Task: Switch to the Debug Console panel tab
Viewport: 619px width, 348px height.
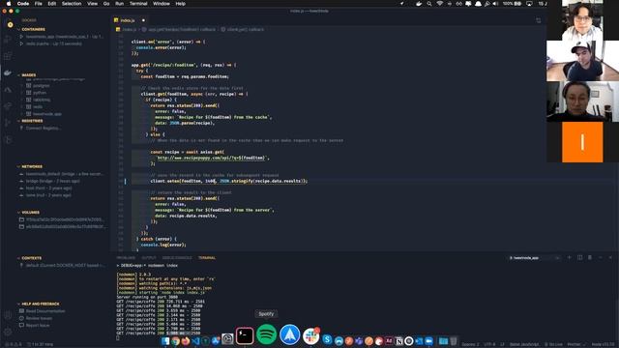Action: (x=177, y=258)
